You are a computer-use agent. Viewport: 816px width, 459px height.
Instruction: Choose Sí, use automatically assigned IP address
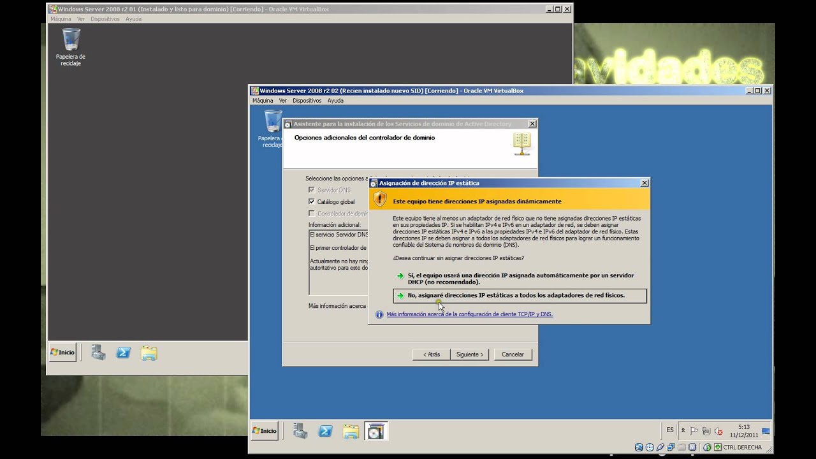pos(520,279)
